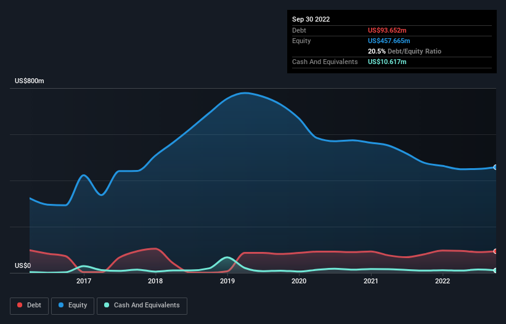Click the 2018 x-axis year label
506x324 pixels.
(x=155, y=281)
